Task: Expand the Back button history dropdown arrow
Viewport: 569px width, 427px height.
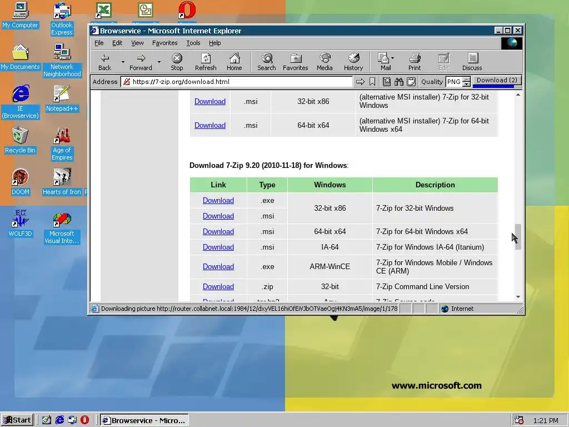Action: pyautogui.click(x=123, y=62)
